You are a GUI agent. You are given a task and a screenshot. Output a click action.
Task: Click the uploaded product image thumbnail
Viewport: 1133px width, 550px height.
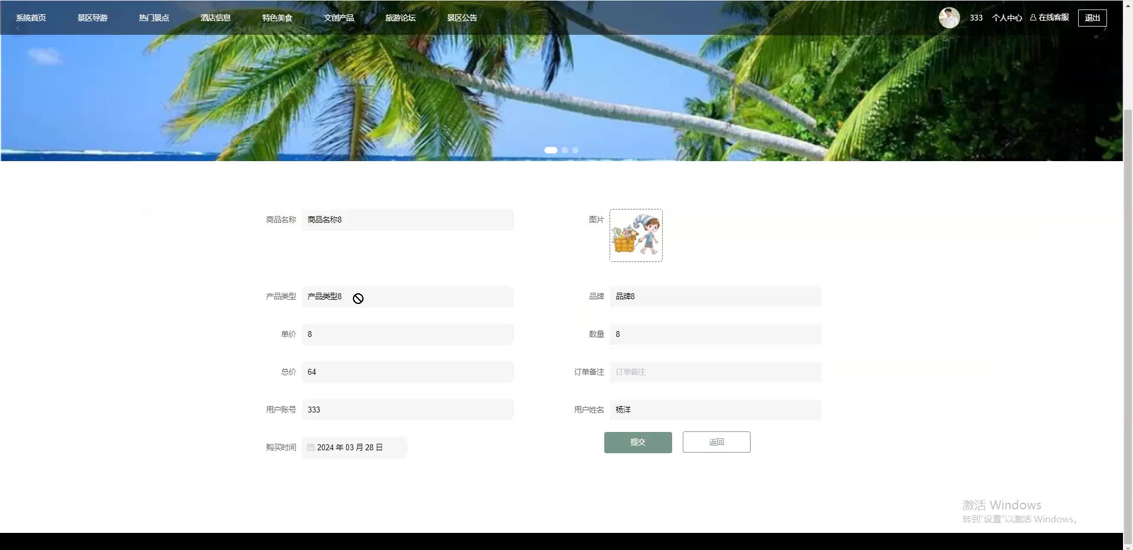coord(636,235)
